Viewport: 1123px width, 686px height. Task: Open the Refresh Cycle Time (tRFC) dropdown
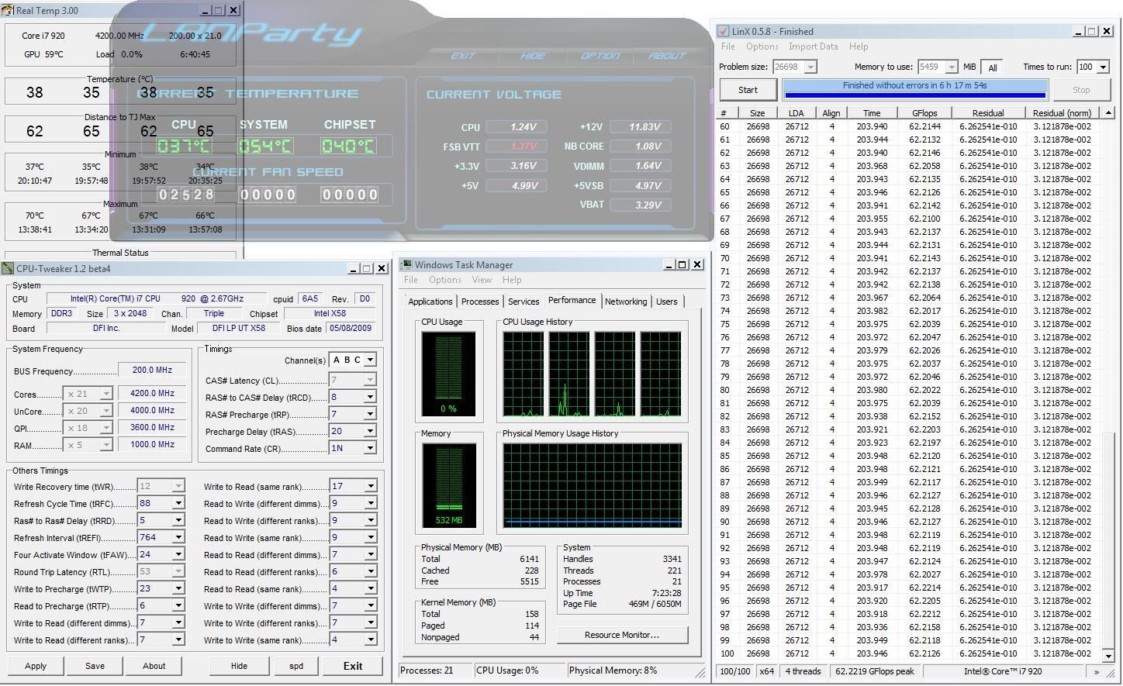tap(178, 503)
